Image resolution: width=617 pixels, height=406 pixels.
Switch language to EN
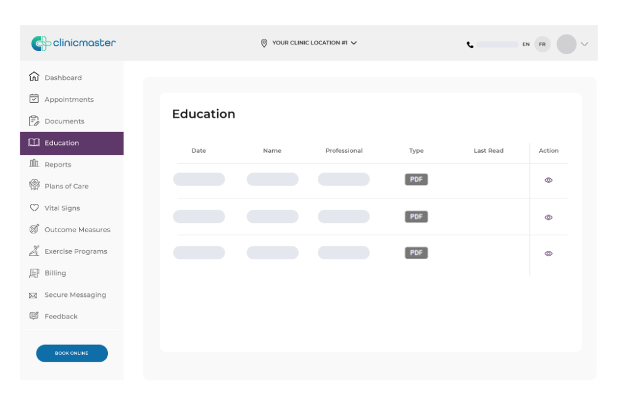tap(526, 44)
